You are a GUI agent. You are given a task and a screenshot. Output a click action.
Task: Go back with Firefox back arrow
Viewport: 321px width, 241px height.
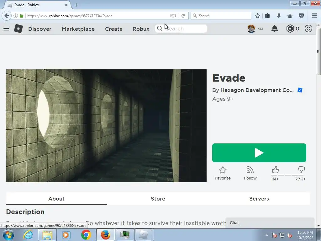[7, 16]
